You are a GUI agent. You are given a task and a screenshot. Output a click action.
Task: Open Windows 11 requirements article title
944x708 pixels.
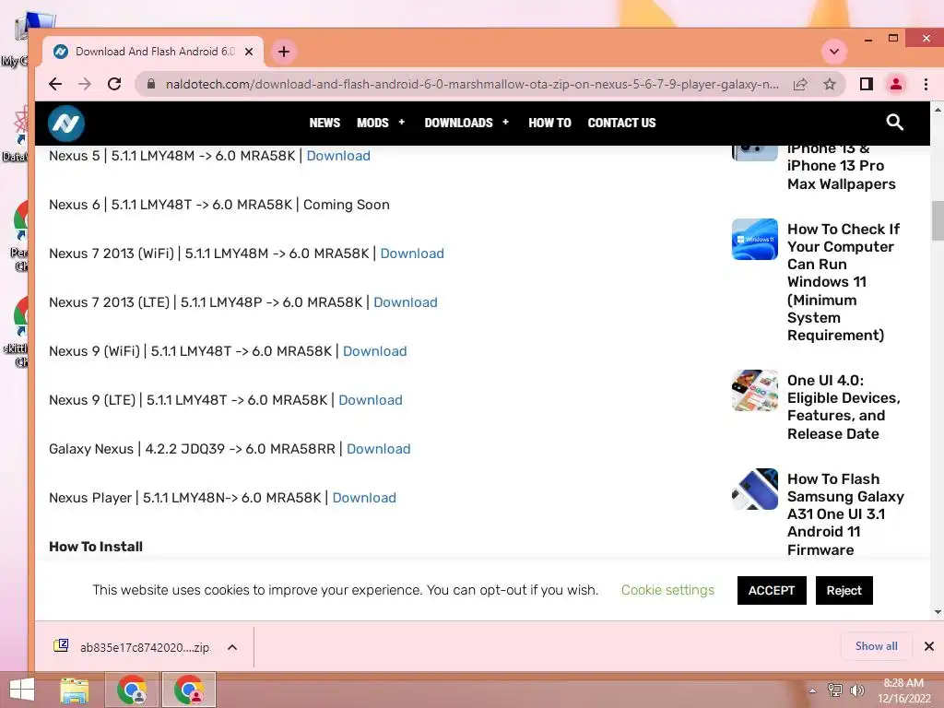(x=844, y=282)
